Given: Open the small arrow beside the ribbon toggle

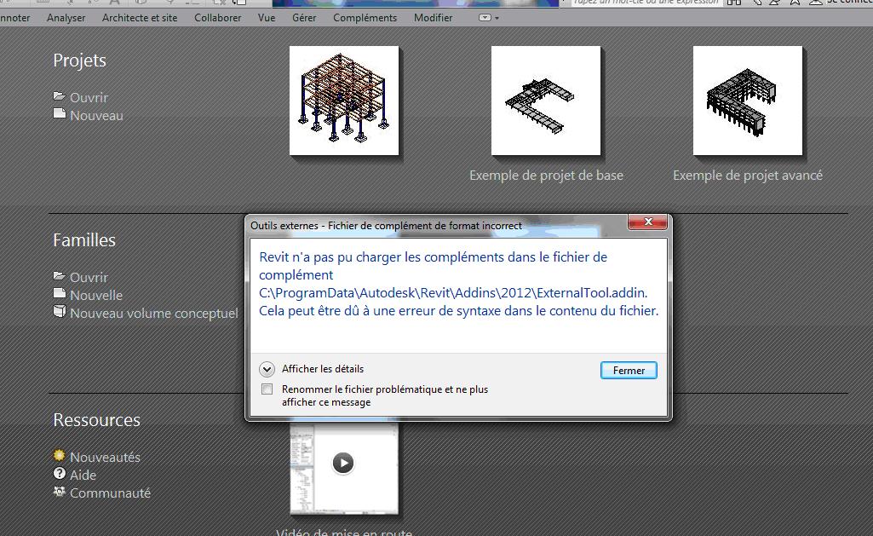Looking at the screenshot, I should 497,19.
